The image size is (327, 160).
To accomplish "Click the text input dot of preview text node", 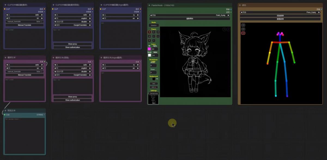I will coord(5,115).
